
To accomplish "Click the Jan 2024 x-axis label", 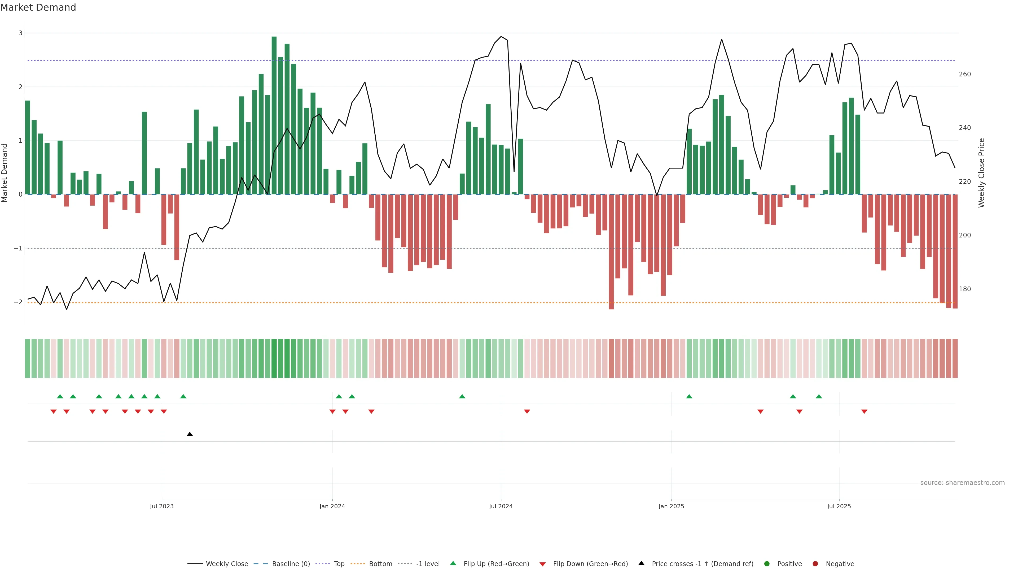I will coord(332,506).
